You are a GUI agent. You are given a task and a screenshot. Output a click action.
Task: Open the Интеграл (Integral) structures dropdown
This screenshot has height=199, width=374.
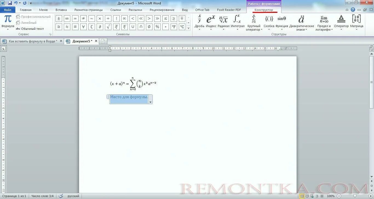237,22
